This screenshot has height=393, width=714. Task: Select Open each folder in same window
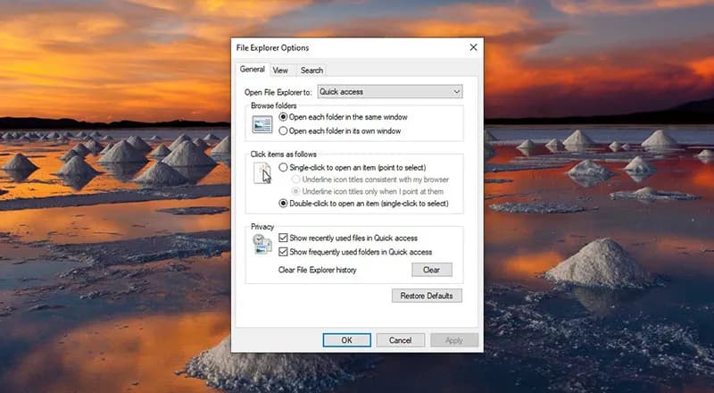pos(284,117)
